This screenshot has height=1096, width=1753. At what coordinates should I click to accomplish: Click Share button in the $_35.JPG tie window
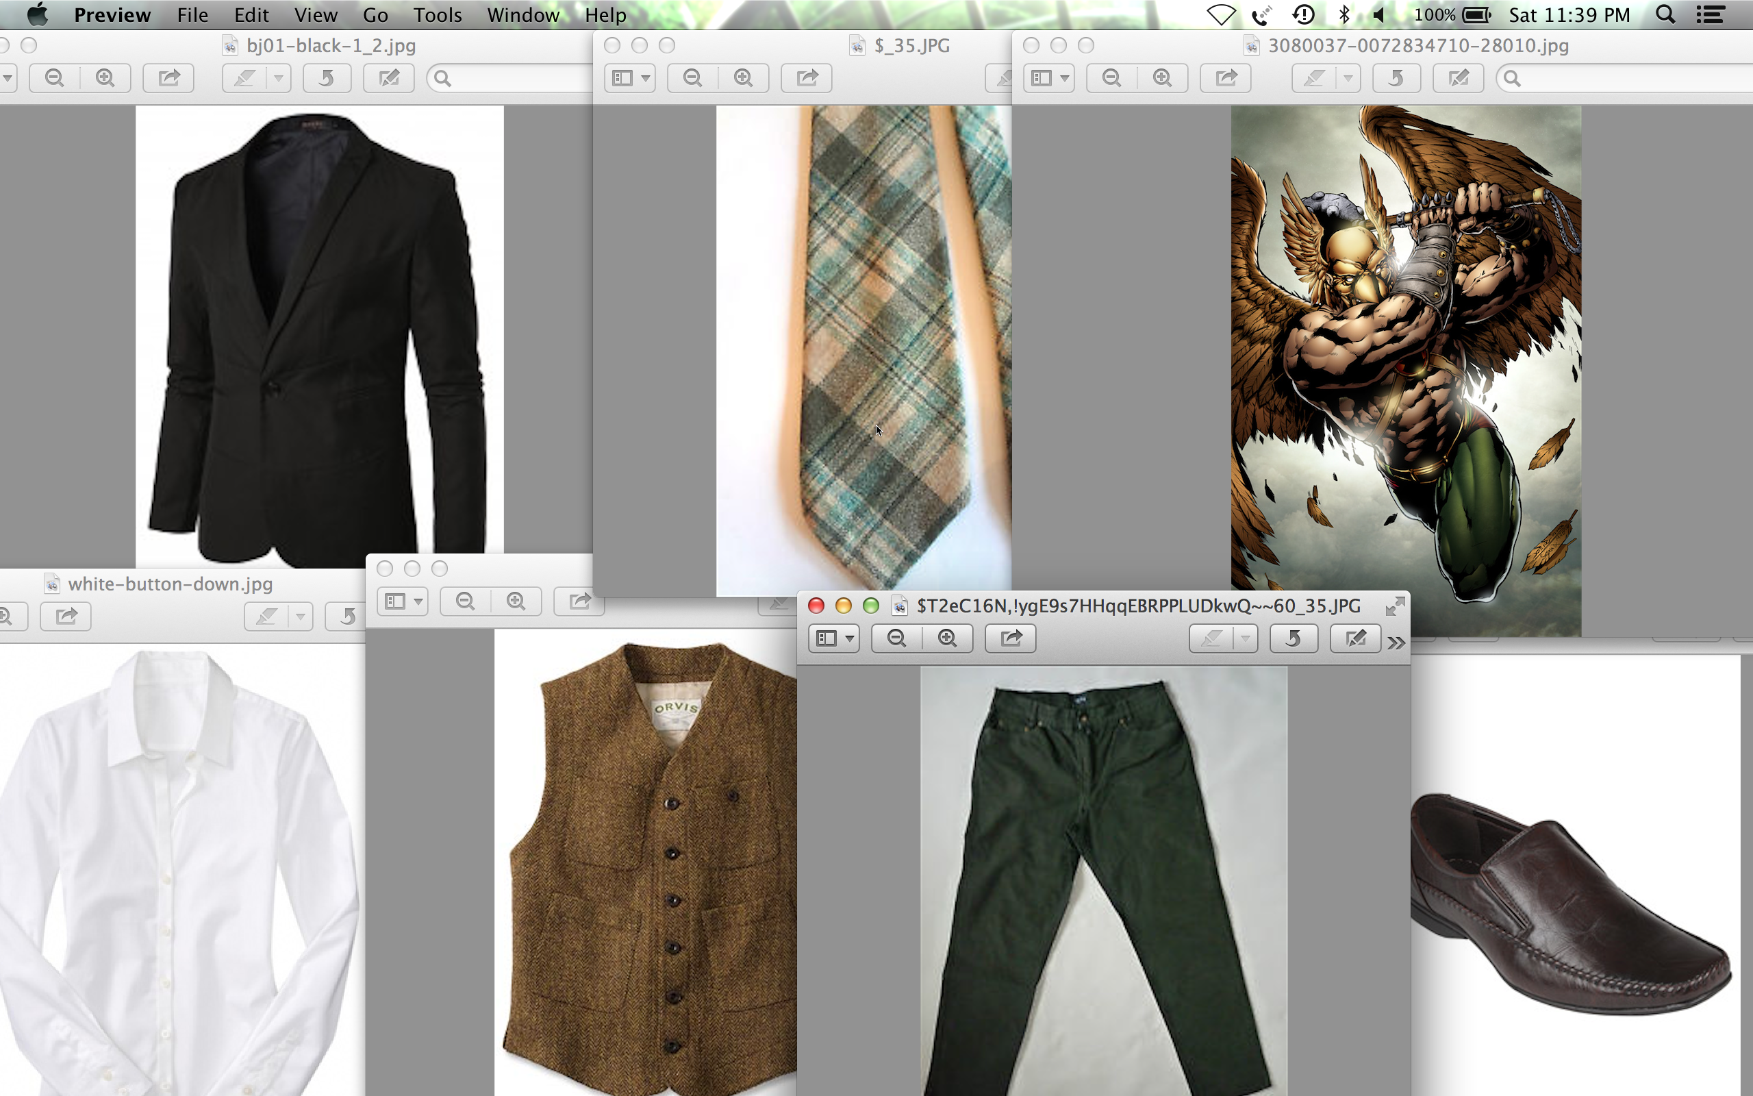(x=806, y=78)
